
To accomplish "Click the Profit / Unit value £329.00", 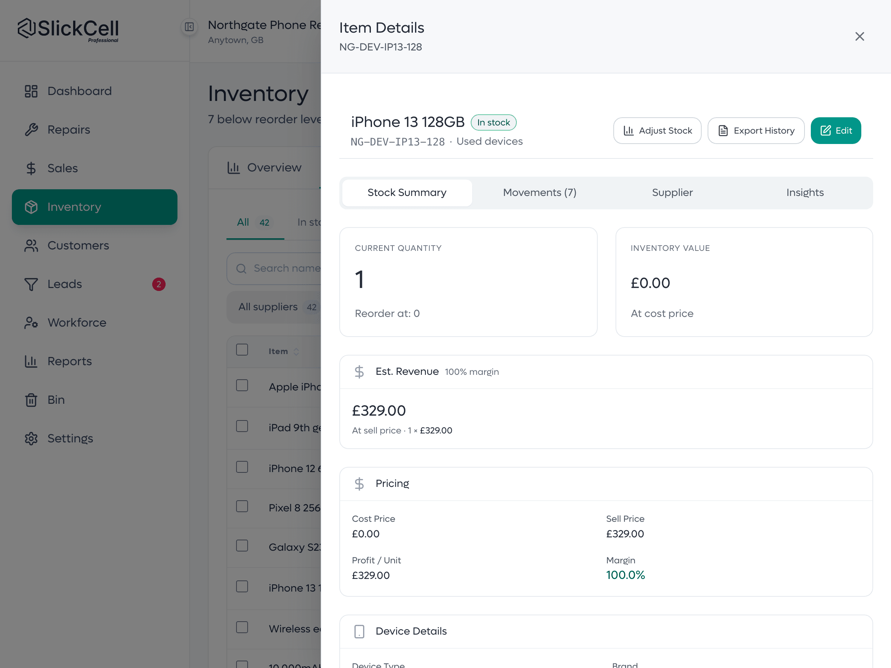I will 371,575.
